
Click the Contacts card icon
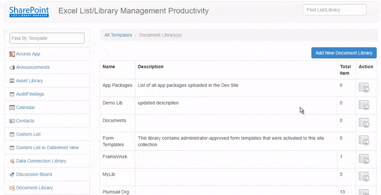point(12,121)
